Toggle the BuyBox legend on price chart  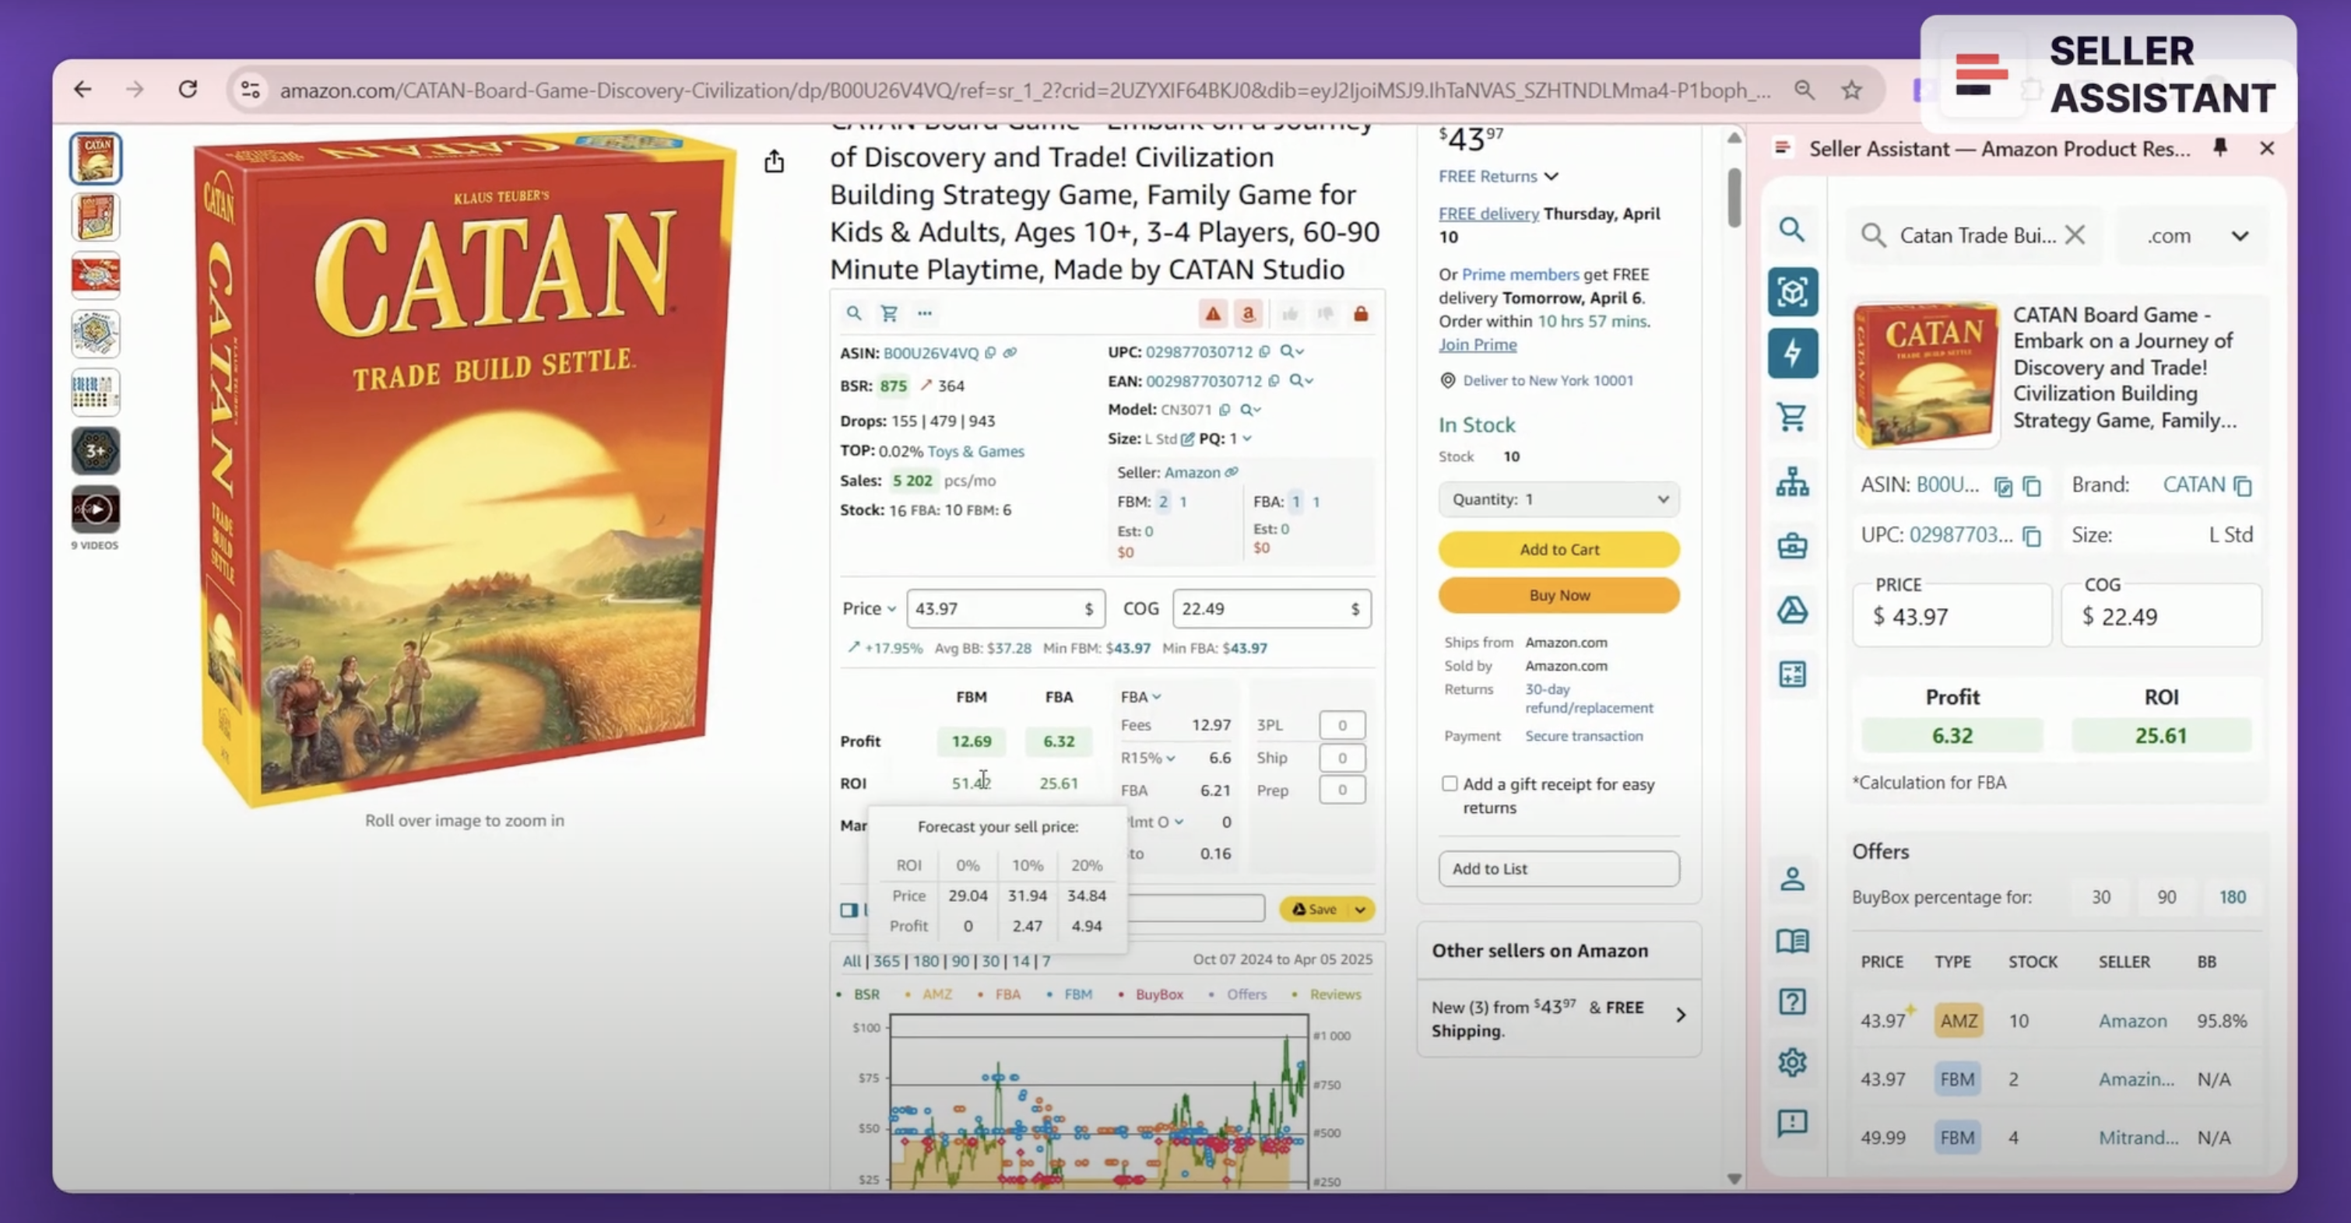[x=1158, y=994]
